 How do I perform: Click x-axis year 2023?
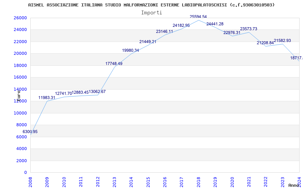click(x=283, y=182)
